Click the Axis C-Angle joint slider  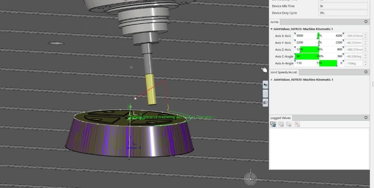[319, 56]
